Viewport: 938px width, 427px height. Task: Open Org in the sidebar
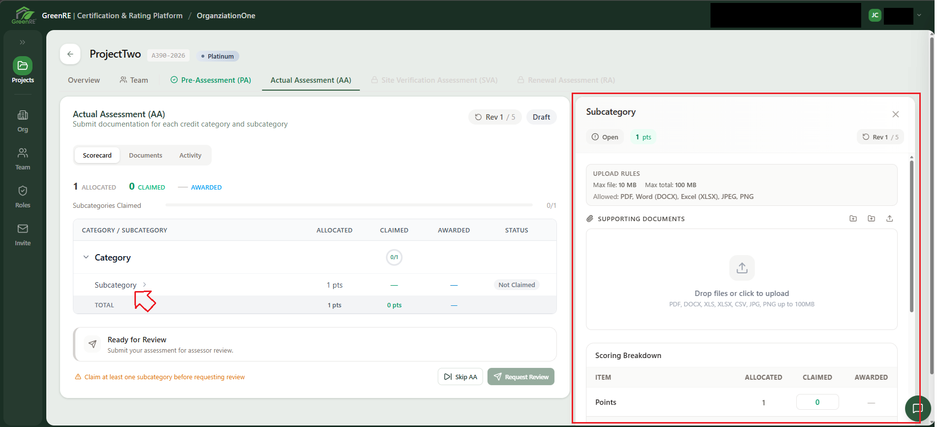click(23, 121)
